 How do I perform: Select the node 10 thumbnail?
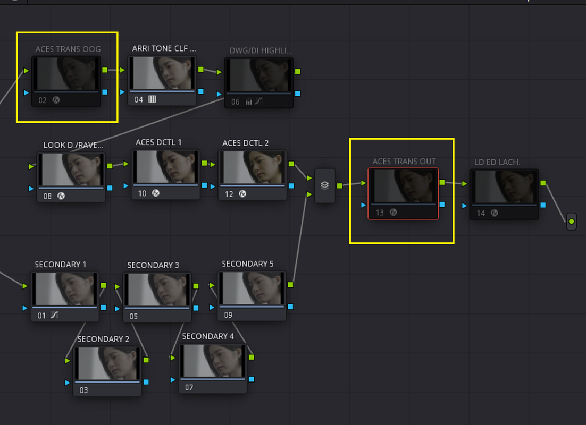point(165,167)
